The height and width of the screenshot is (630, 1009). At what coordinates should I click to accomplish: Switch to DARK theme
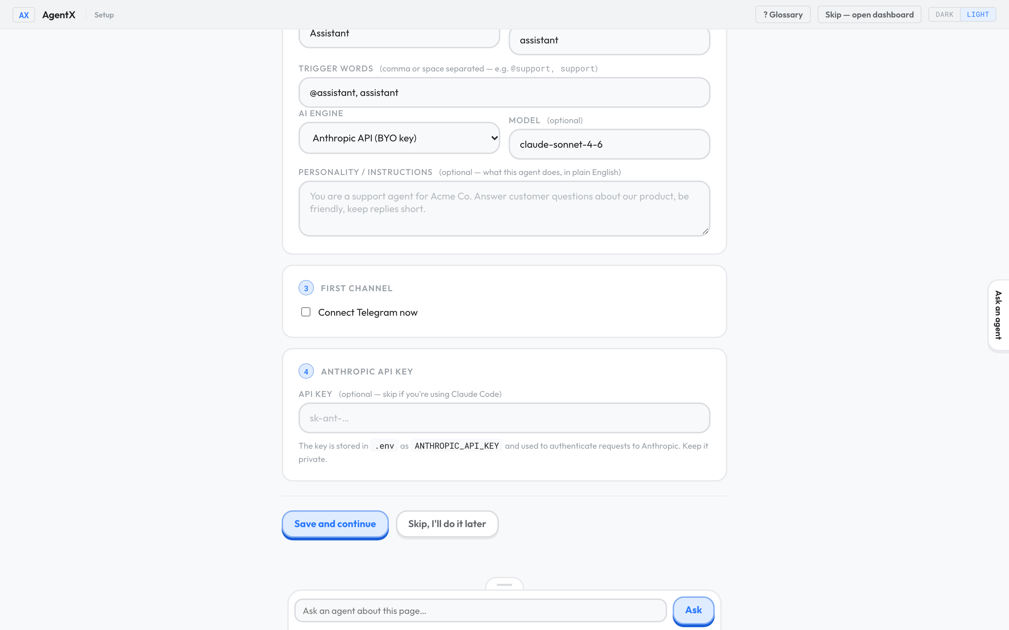pos(944,15)
